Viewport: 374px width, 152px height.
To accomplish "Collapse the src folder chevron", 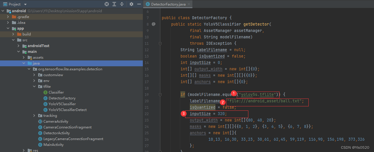I will 13,40.
